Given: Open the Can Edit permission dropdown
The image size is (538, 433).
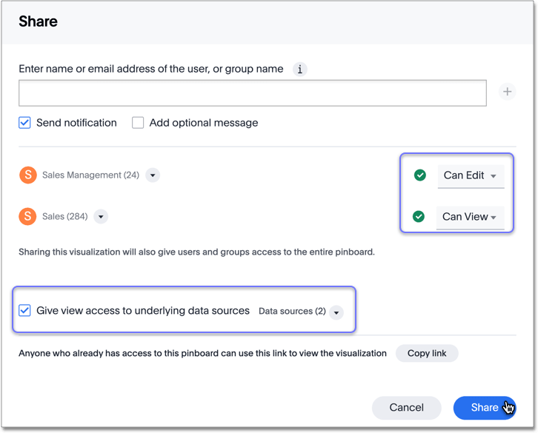Looking at the screenshot, I should [x=471, y=175].
